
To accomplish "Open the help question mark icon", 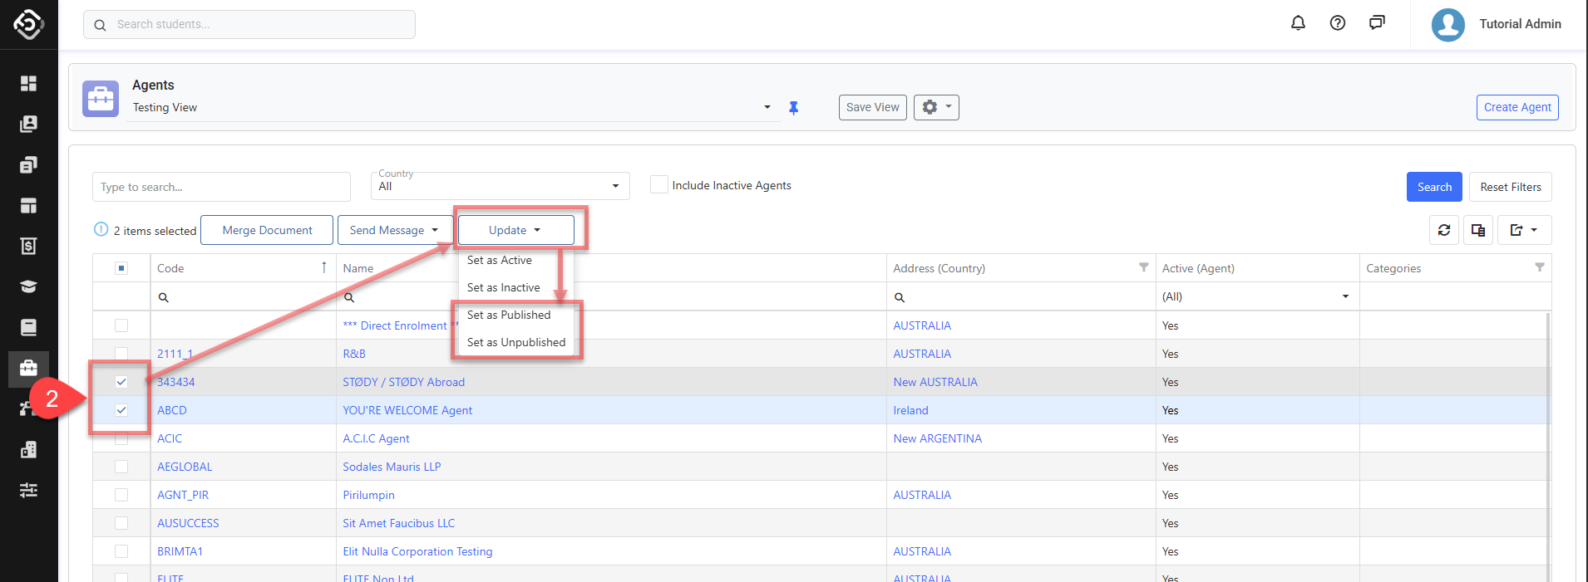I will [x=1338, y=23].
